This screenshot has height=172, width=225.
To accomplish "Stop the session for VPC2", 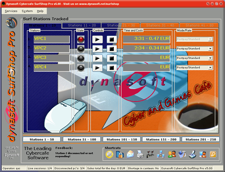I will pos(112,49).
